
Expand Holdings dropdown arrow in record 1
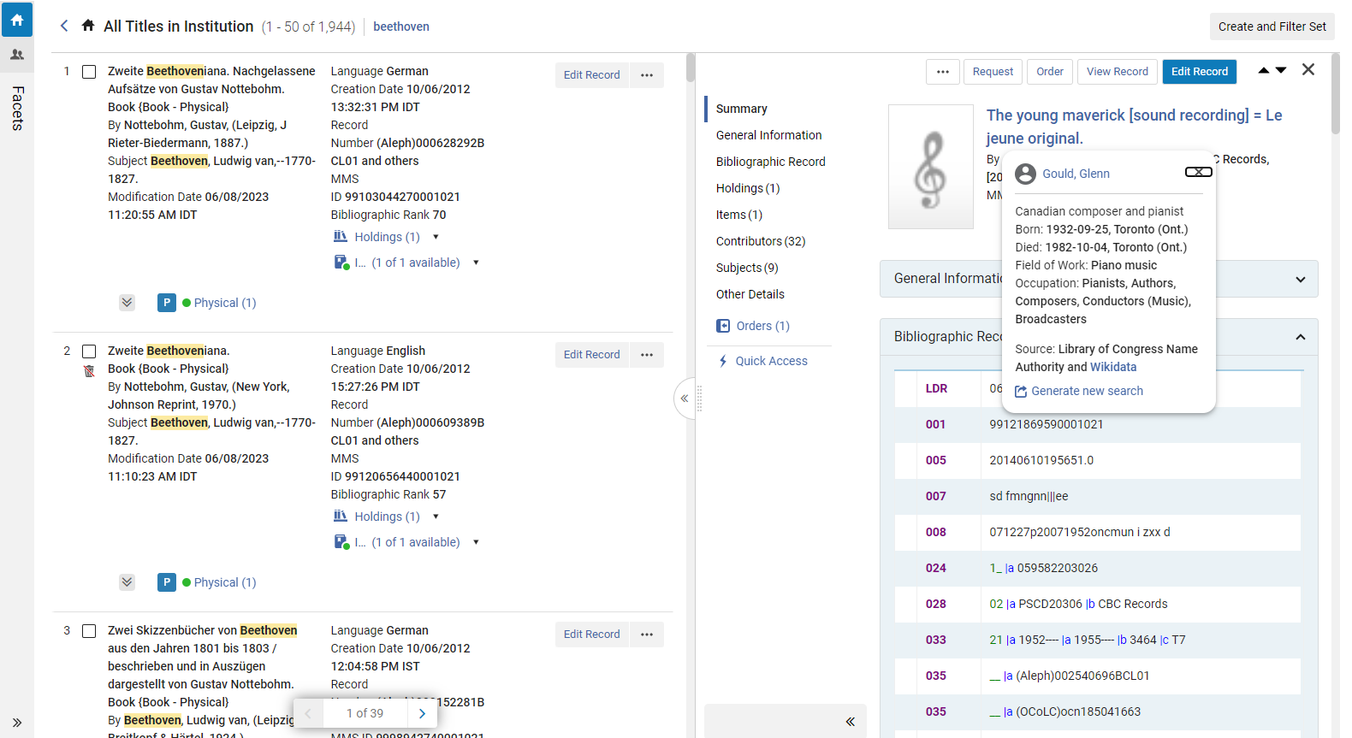[x=436, y=237]
